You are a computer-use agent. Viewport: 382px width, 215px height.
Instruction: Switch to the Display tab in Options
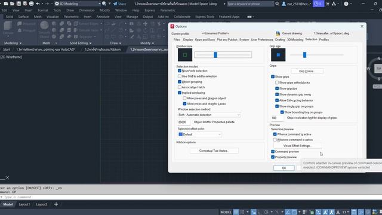point(188,39)
